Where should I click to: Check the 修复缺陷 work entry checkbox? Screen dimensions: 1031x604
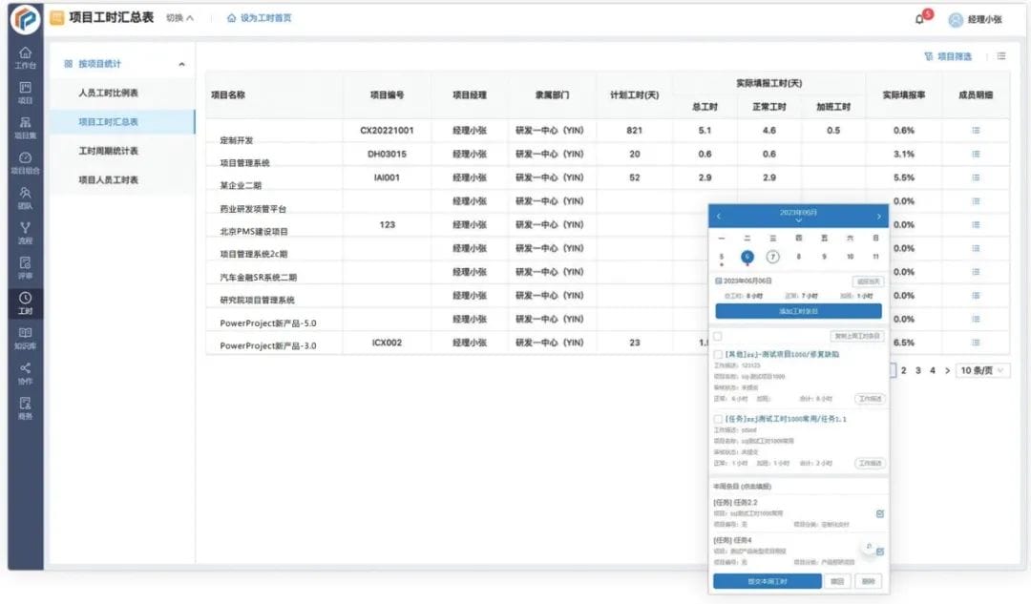tap(718, 354)
